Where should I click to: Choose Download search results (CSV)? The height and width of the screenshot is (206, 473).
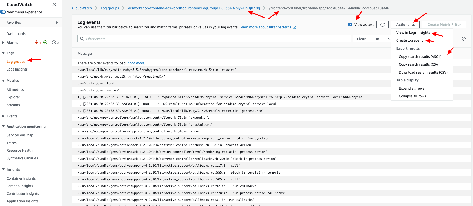click(x=423, y=72)
